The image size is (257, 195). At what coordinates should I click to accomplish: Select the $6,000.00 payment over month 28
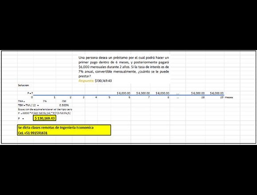tap(198, 93)
